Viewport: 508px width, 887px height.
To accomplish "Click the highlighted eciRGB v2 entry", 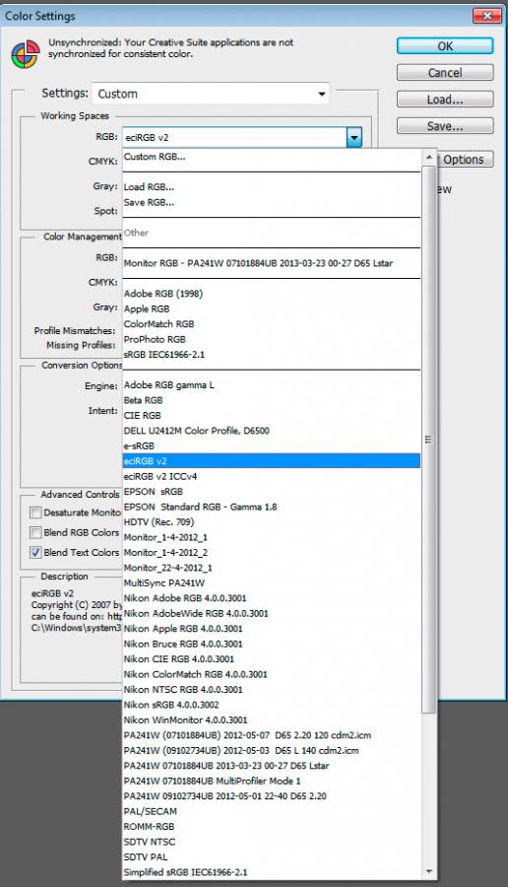I will point(272,461).
